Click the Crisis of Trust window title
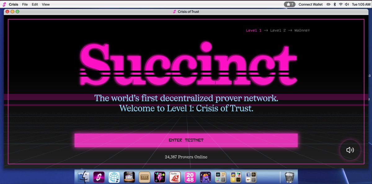The image size is (372, 184). 188,11
